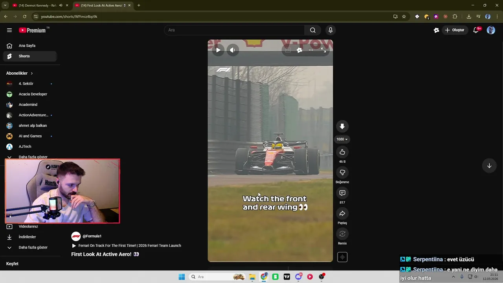Open the Academind channel

30,105
